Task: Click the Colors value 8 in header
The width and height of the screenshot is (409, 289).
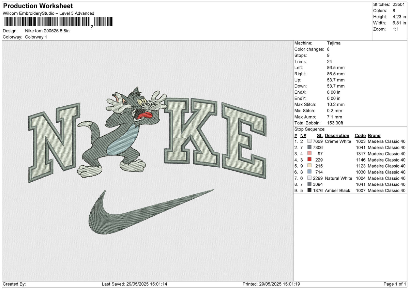Action: pos(394,11)
